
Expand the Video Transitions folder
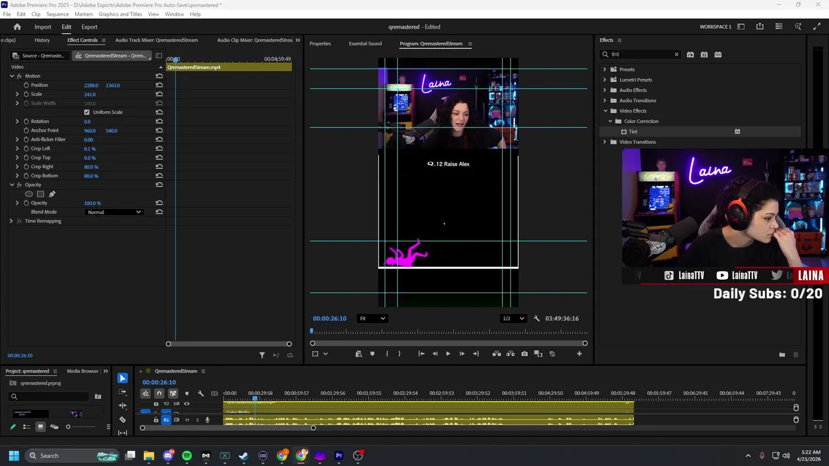[x=605, y=142]
